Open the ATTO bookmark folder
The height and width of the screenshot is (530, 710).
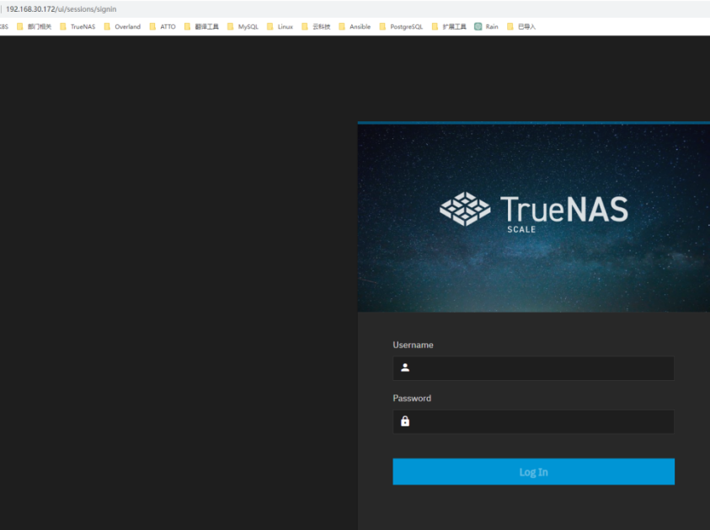tap(163, 27)
